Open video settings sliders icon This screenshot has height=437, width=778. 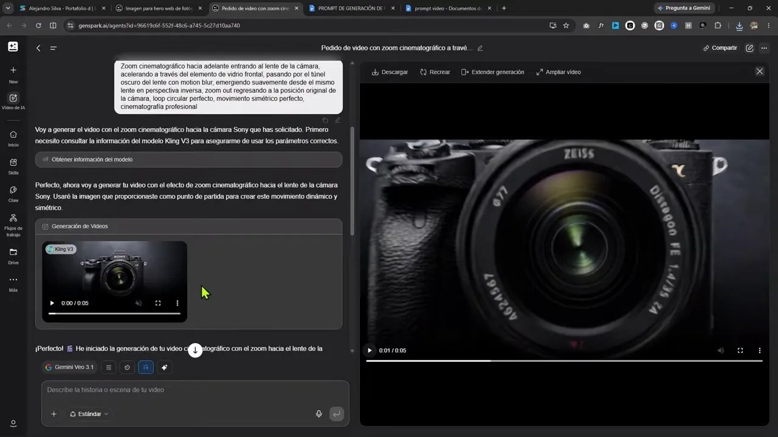point(109,367)
